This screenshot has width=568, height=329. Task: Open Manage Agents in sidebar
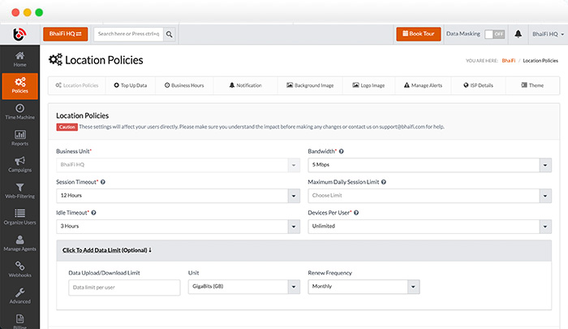(19, 244)
